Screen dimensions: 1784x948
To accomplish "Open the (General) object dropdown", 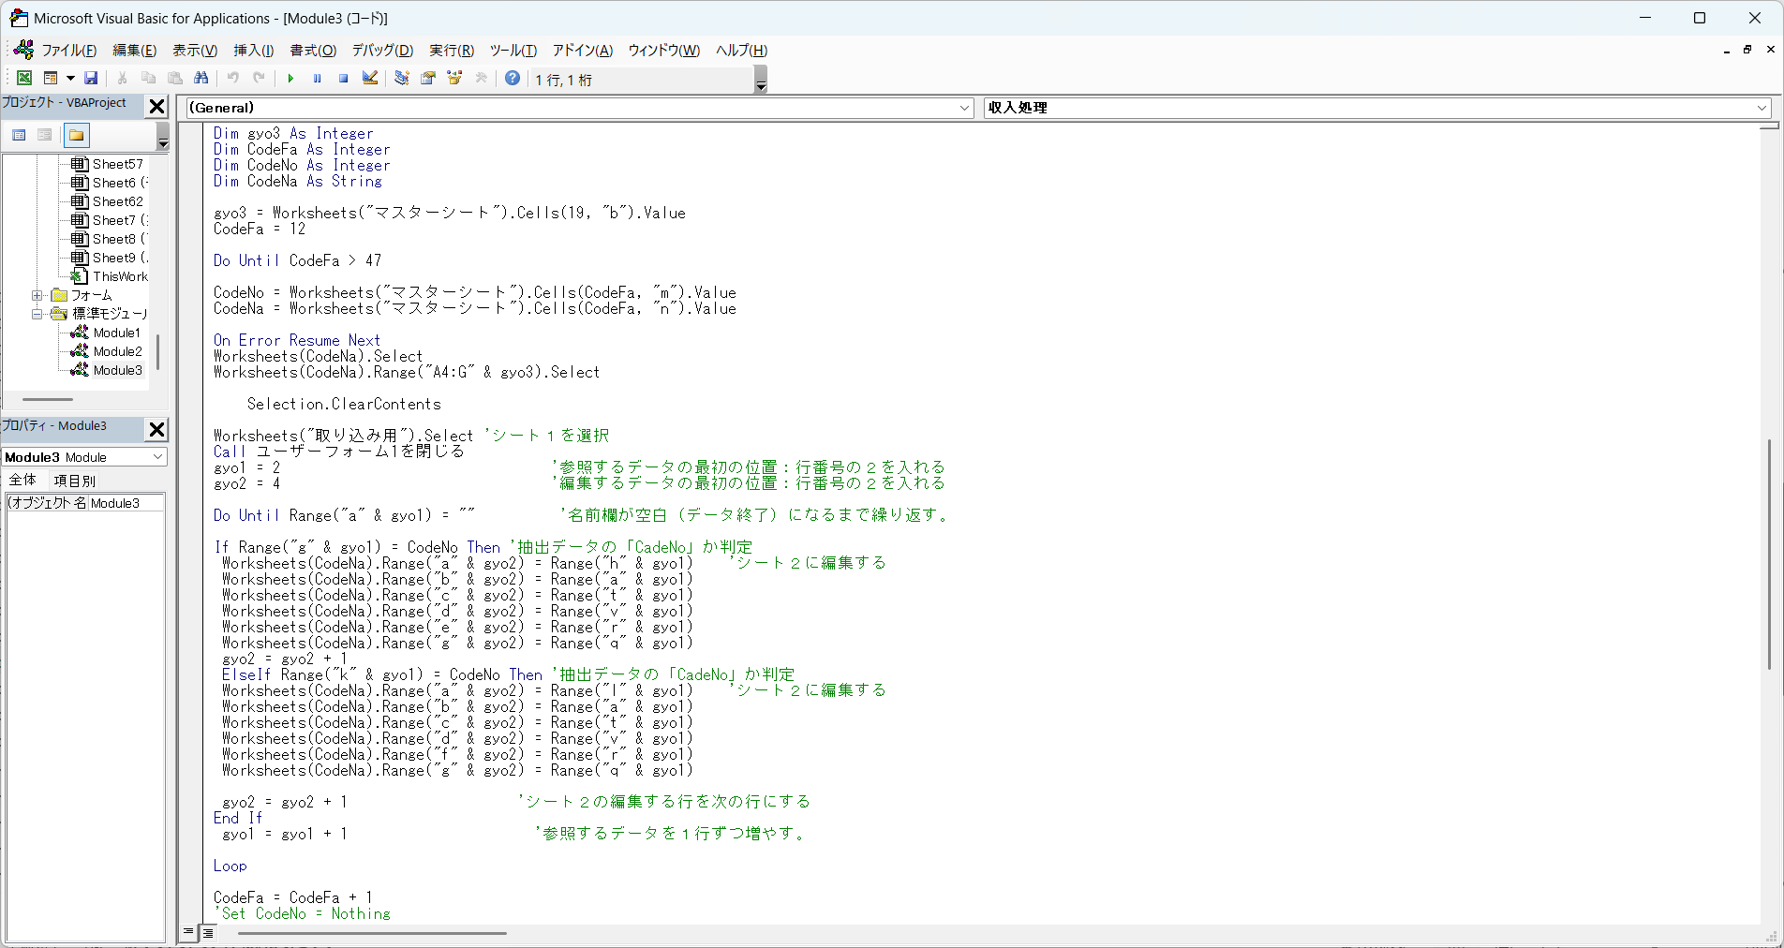I will pyautogui.click(x=966, y=108).
